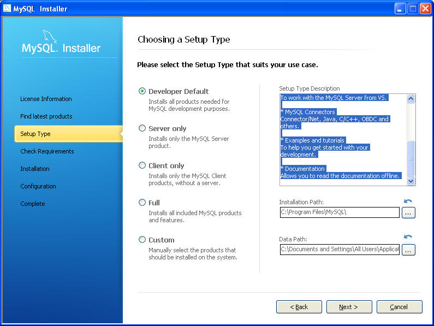Screen dimensions: 434x326
Task: Open the Installation sidebar step
Action: pos(35,169)
